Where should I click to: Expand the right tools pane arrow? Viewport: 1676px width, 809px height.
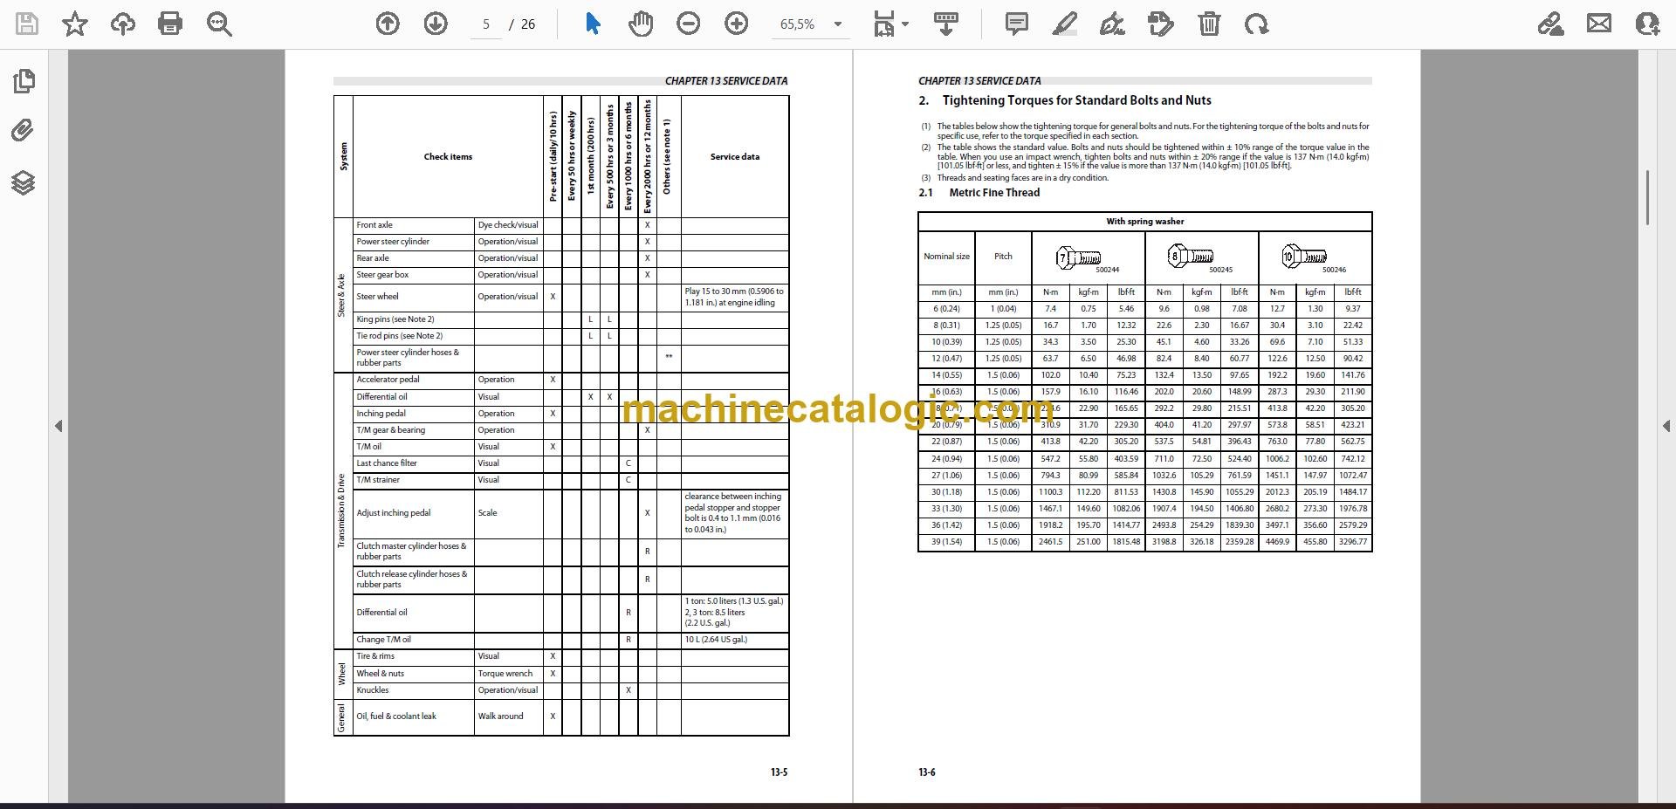(1666, 426)
